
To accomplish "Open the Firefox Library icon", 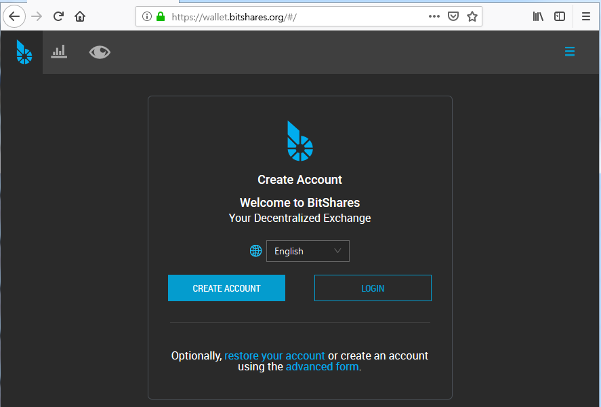I will pos(538,16).
